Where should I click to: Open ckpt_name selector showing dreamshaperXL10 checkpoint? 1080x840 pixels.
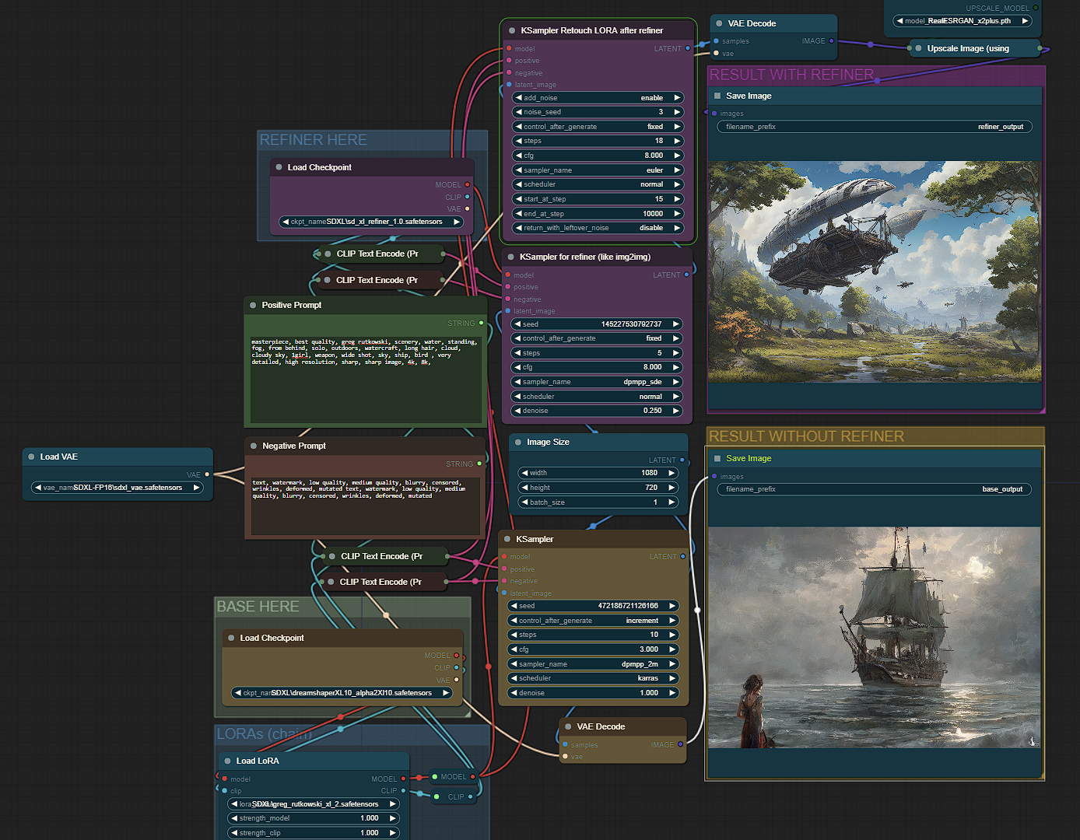[342, 693]
